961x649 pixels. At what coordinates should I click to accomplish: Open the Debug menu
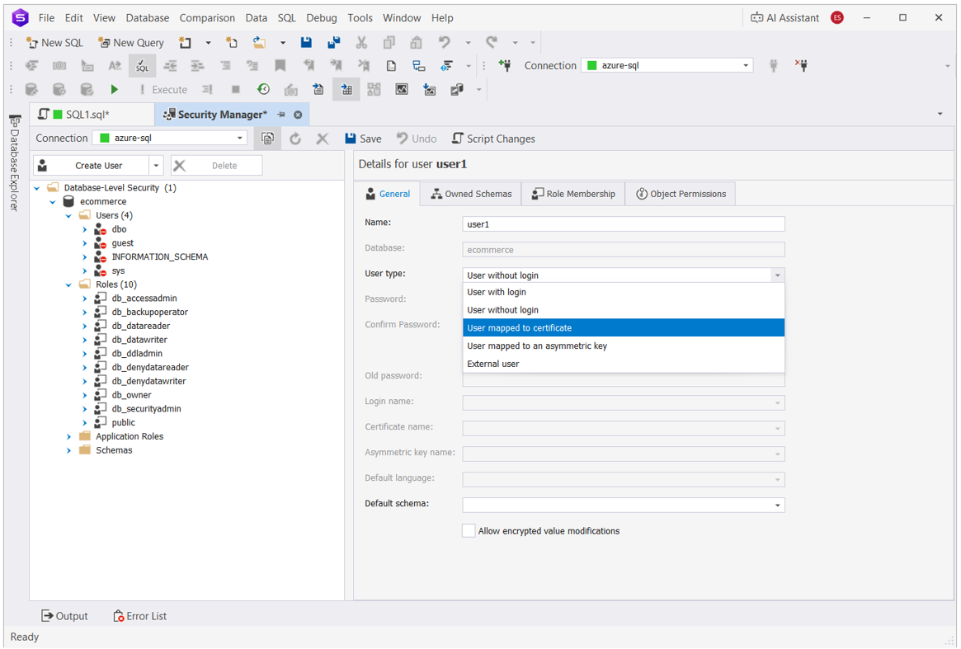[x=321, y=18]
